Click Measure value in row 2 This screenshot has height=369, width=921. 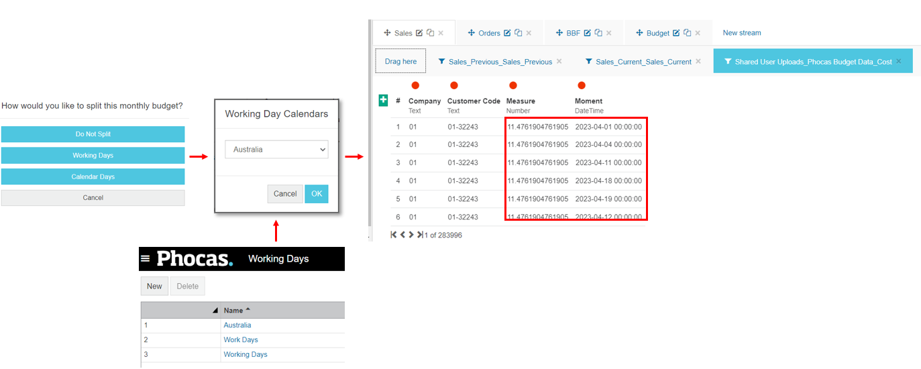click(x=537, y=145)
